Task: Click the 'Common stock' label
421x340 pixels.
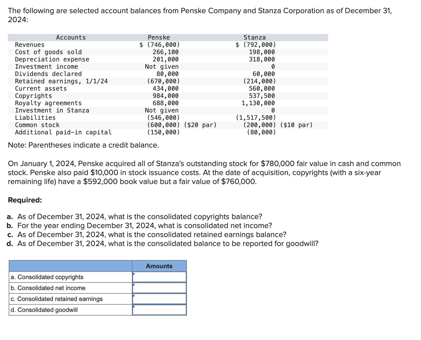Action: (x=37, y=125)
